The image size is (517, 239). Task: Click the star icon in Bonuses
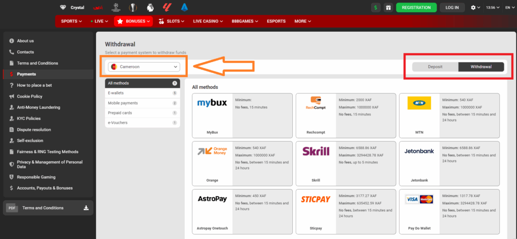[120, 21]
